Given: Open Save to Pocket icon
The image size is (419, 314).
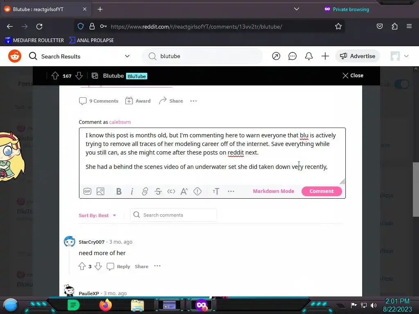Looking at the screenshot, I should click(x=379, y=27).
